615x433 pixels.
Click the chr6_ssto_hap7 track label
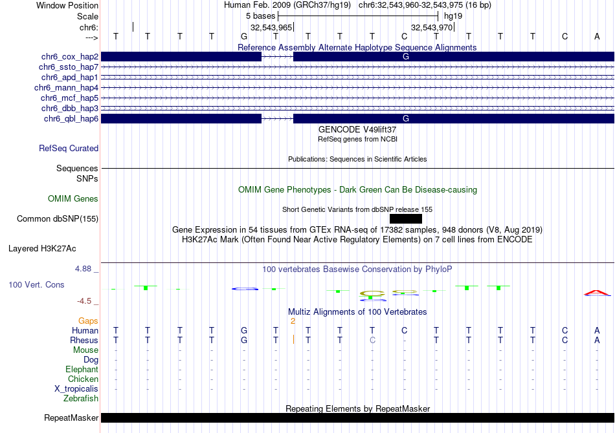(69, 67)
